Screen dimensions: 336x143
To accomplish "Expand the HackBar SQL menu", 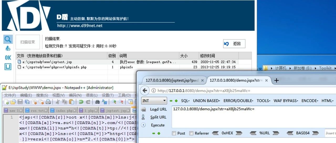I will 185,101.
